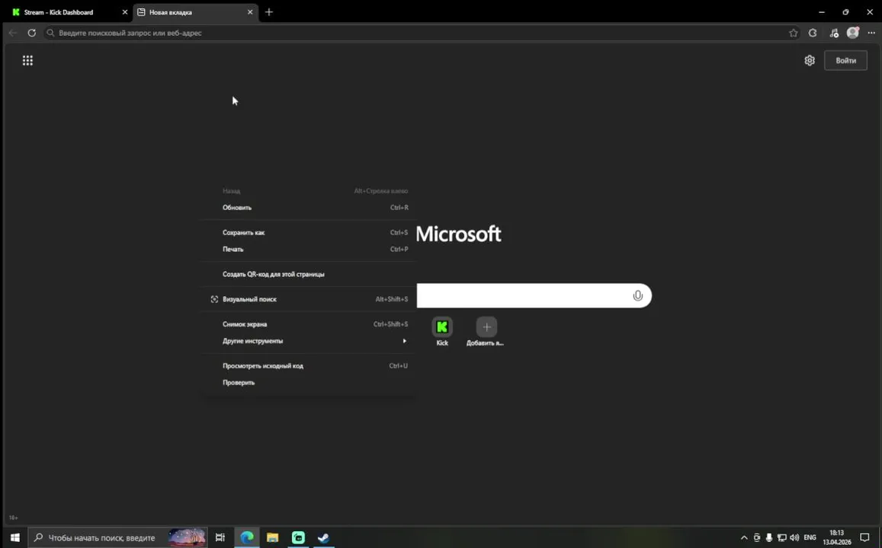Open Task View on taskbar
This screenshot has height=548, width=882.
tap(220, 537)
